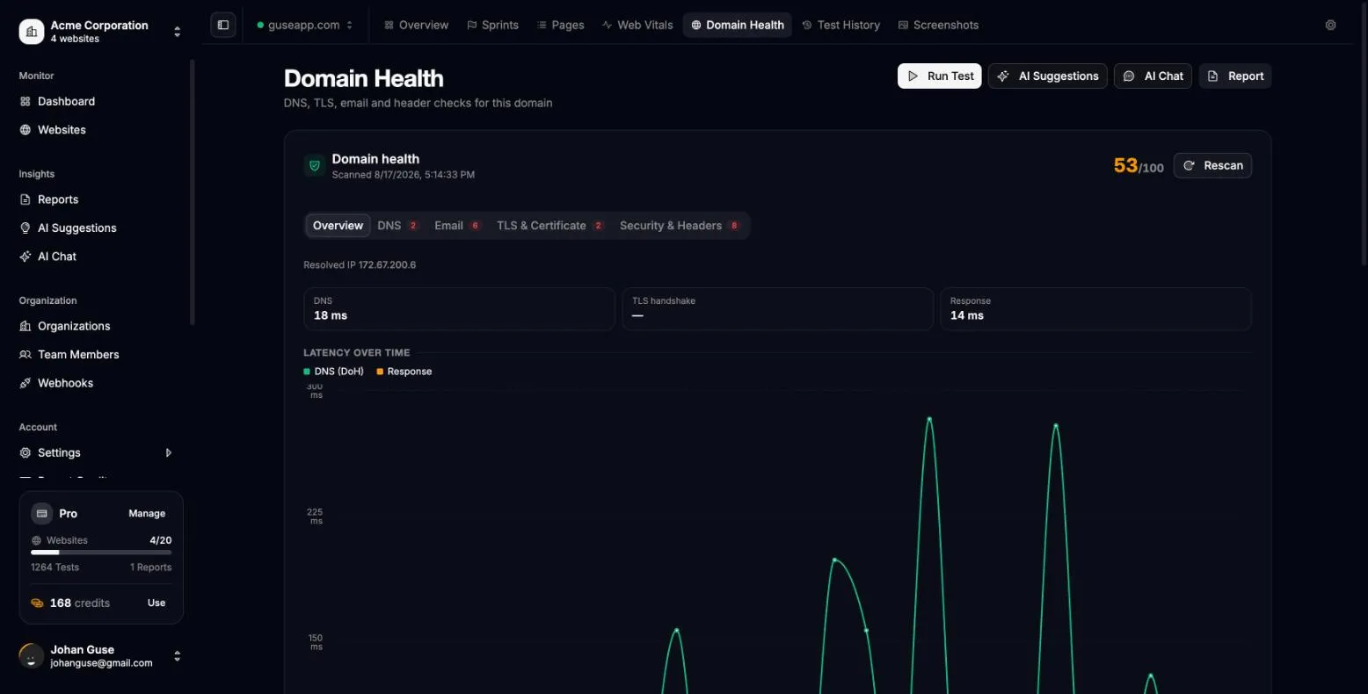Image resolution: width=1368 pixels, height=694 pixels.
Task: Click the document icon on Report button
Action: (x=1213, y=76)
